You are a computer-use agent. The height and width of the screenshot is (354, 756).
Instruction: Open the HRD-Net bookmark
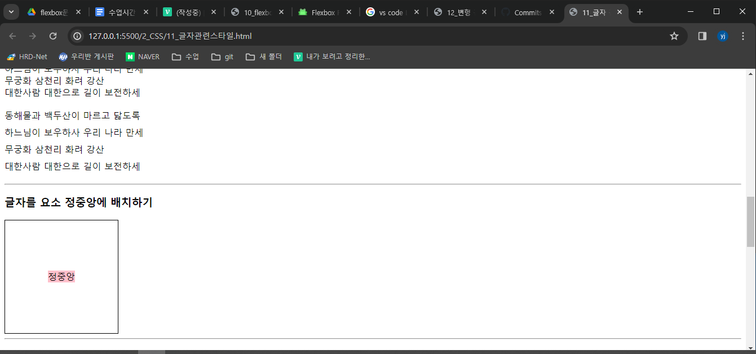(x=26, y=56)
